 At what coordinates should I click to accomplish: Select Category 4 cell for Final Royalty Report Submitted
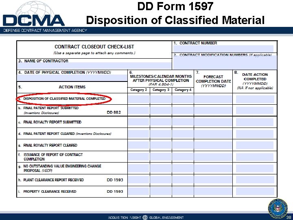183,122
